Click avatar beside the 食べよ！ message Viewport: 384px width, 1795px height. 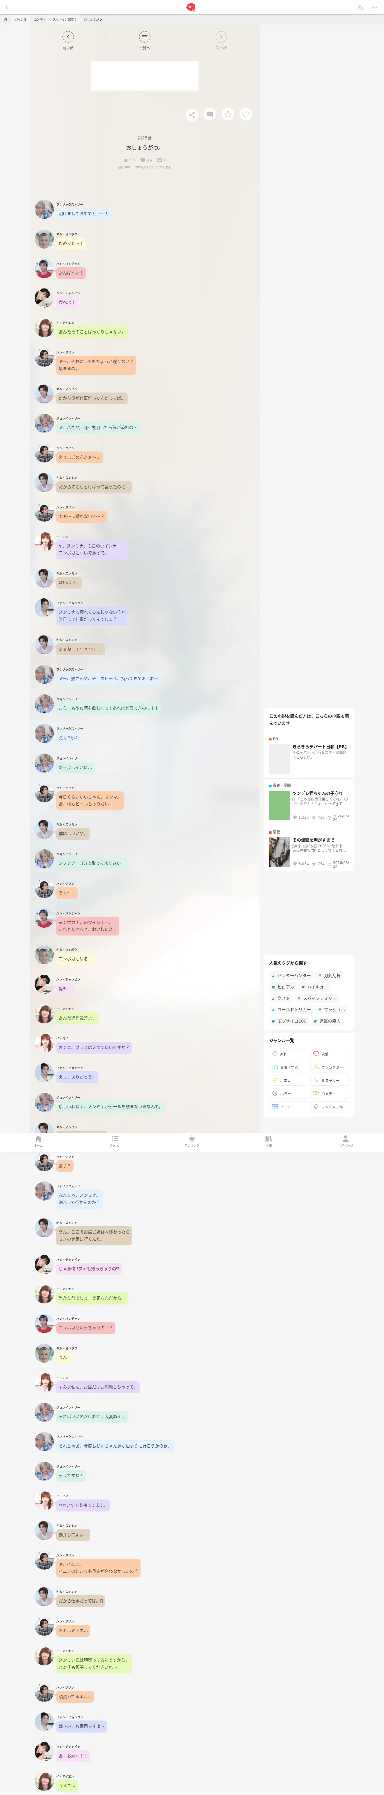pyautogui.click(x=44, y=298)
